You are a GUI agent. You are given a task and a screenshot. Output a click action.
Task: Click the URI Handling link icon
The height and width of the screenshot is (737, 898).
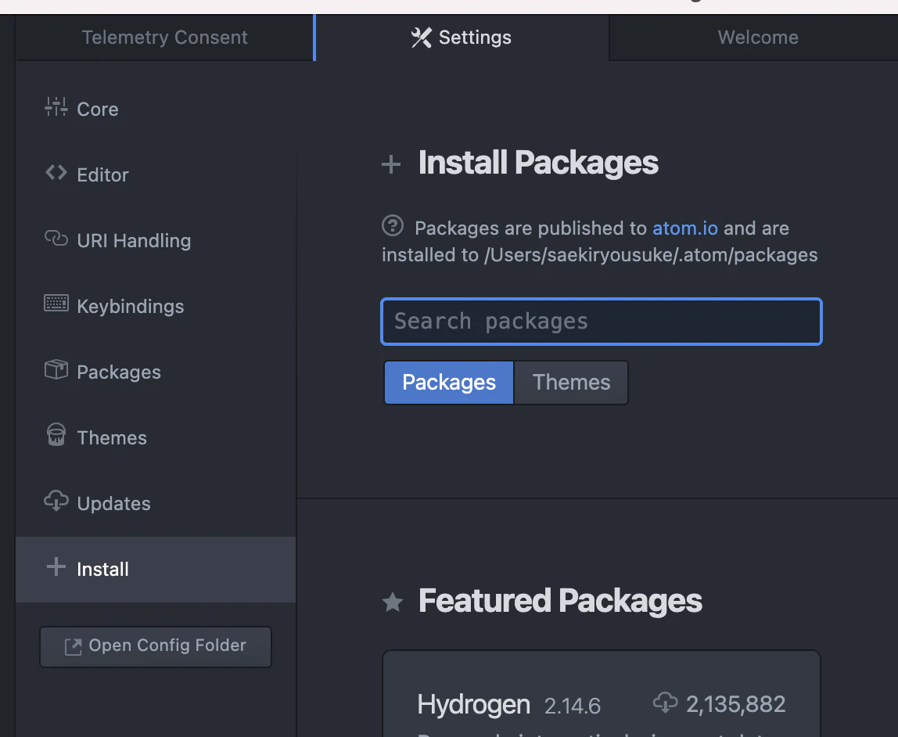pyautogui.click(x=56, y=239)
